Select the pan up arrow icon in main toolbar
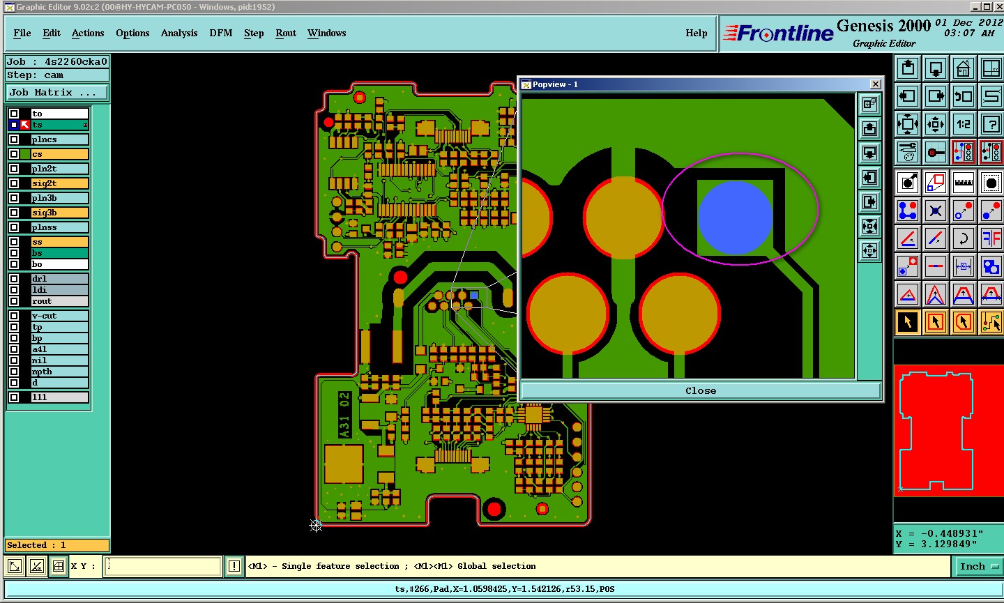The image size is (1004, 603). [x=908, y=68]
